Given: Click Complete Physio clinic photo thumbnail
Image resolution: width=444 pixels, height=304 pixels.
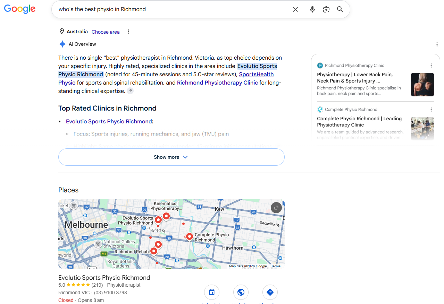Looking at the screenshot, I should [422, 129].
